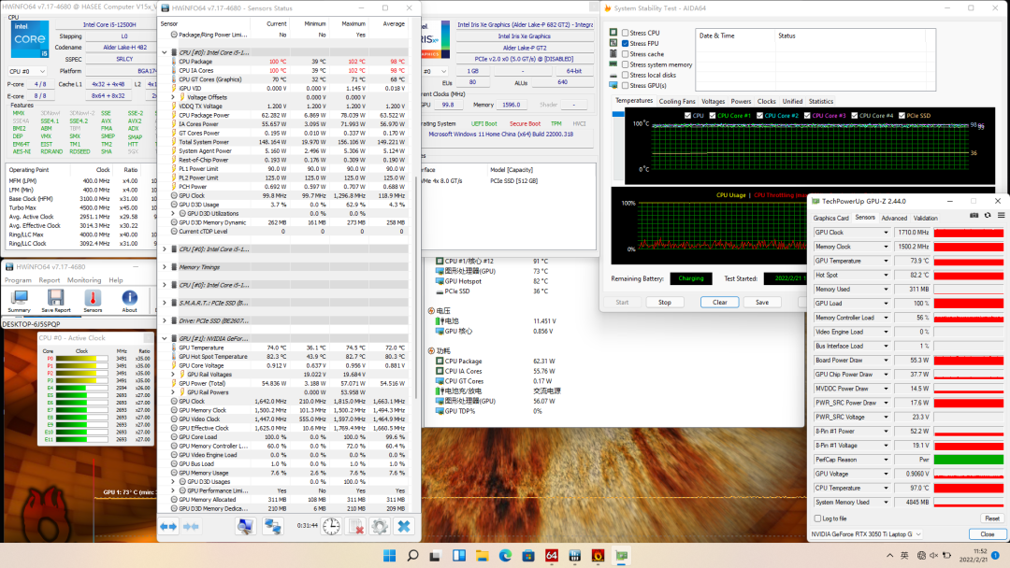
Task: Enable Stress system memory checkbox
Action: point(625,64)
